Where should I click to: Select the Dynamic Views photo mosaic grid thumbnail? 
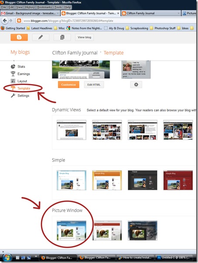107,130
